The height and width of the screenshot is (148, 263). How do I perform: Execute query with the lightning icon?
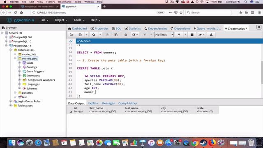pos(179,35)
